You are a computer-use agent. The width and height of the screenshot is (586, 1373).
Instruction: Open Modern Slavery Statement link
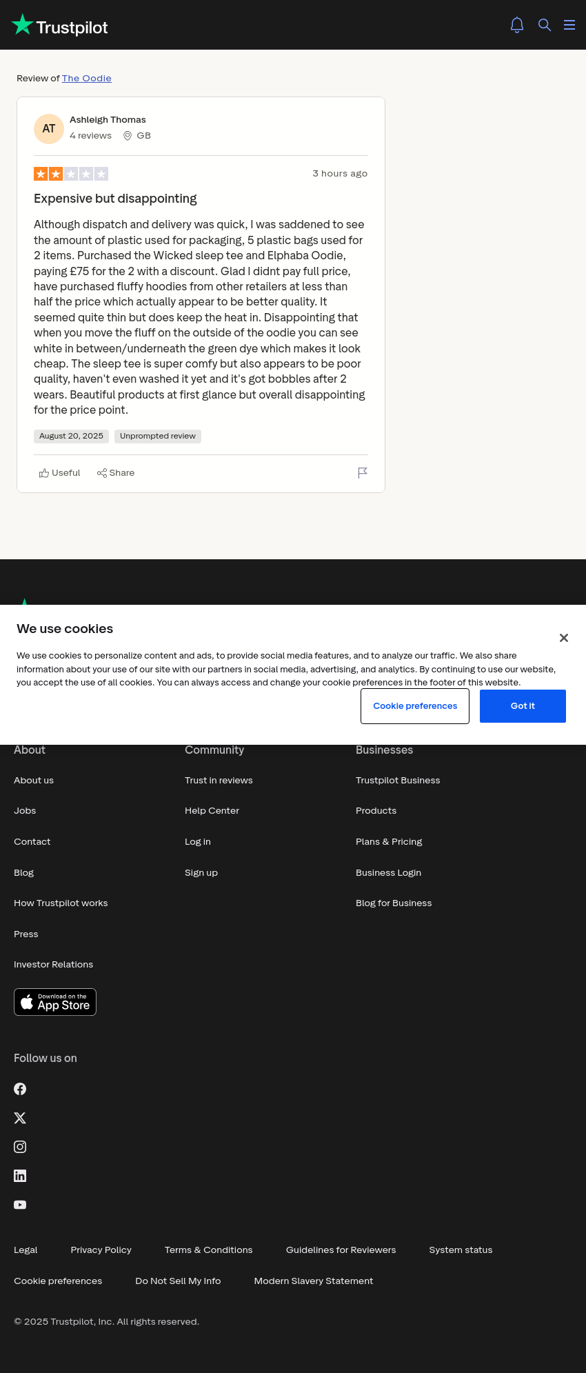pos(314,1281)
